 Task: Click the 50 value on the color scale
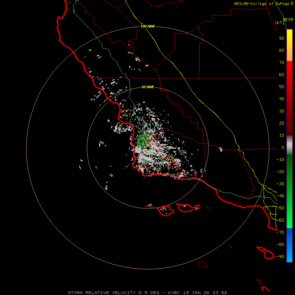pyautogui.click(x=282, y=87)
